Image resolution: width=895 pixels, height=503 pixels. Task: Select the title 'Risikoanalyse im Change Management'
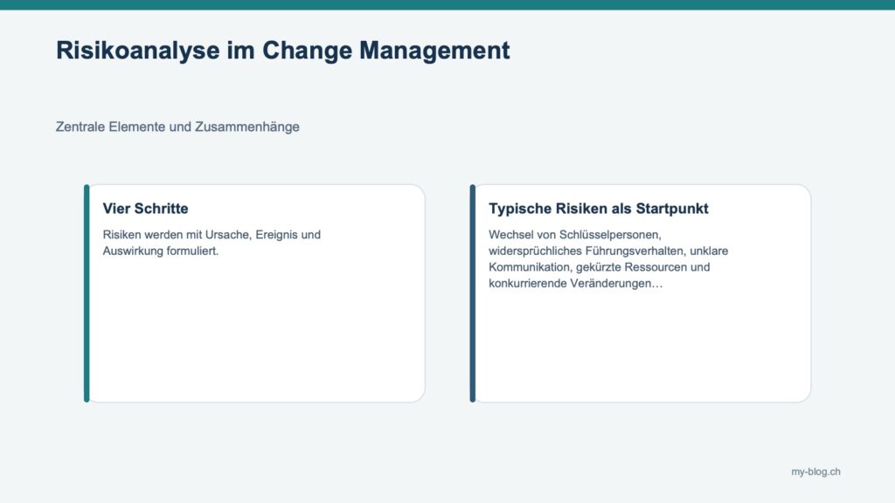tap(282, 51)
